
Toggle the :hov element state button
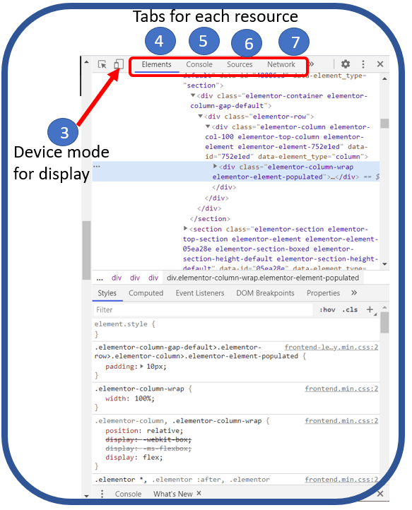327,309
